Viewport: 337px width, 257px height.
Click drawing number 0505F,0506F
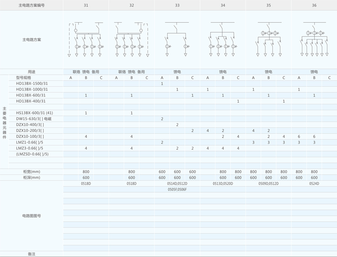(177, 190)
